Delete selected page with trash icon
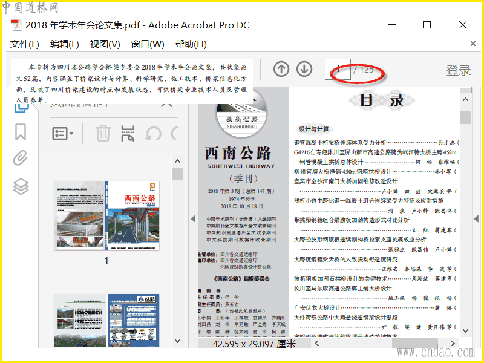This screenshot has width=484, height=363. point(103,133)
